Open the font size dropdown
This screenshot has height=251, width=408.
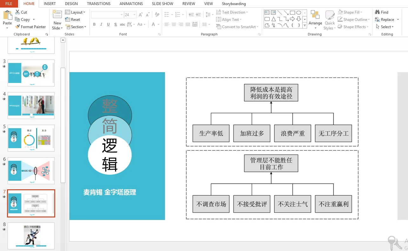point(135,15)
